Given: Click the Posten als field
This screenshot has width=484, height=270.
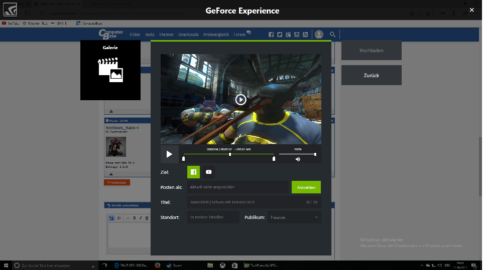Looking at the screenshot, I should click(x=238, y=187).
